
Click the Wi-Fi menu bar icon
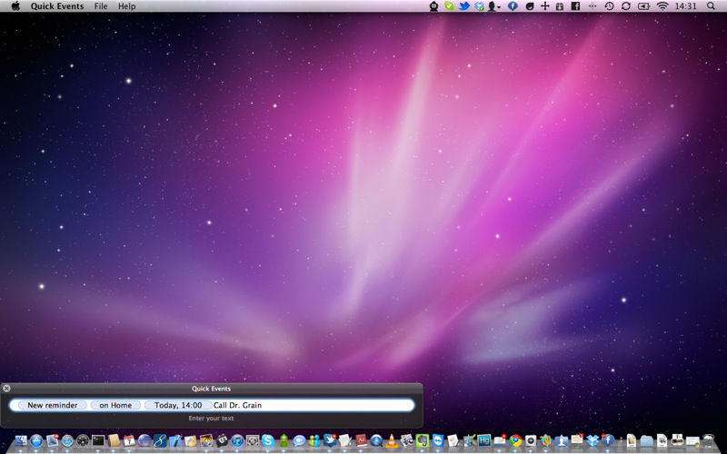pos(662,6)
